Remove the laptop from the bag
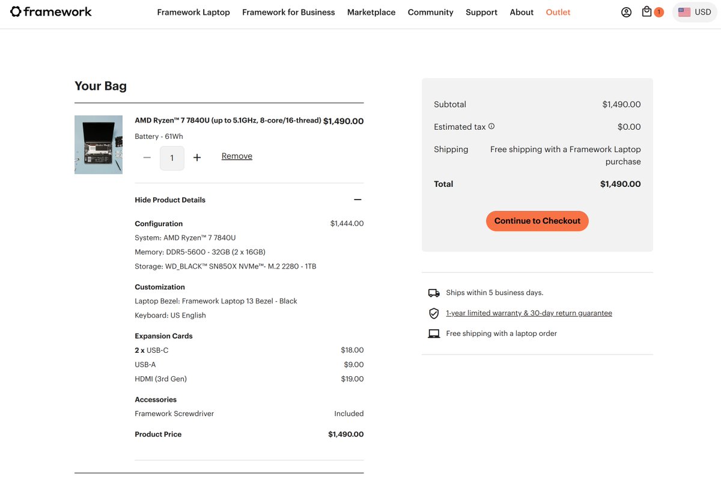 (x=237, y=156)
